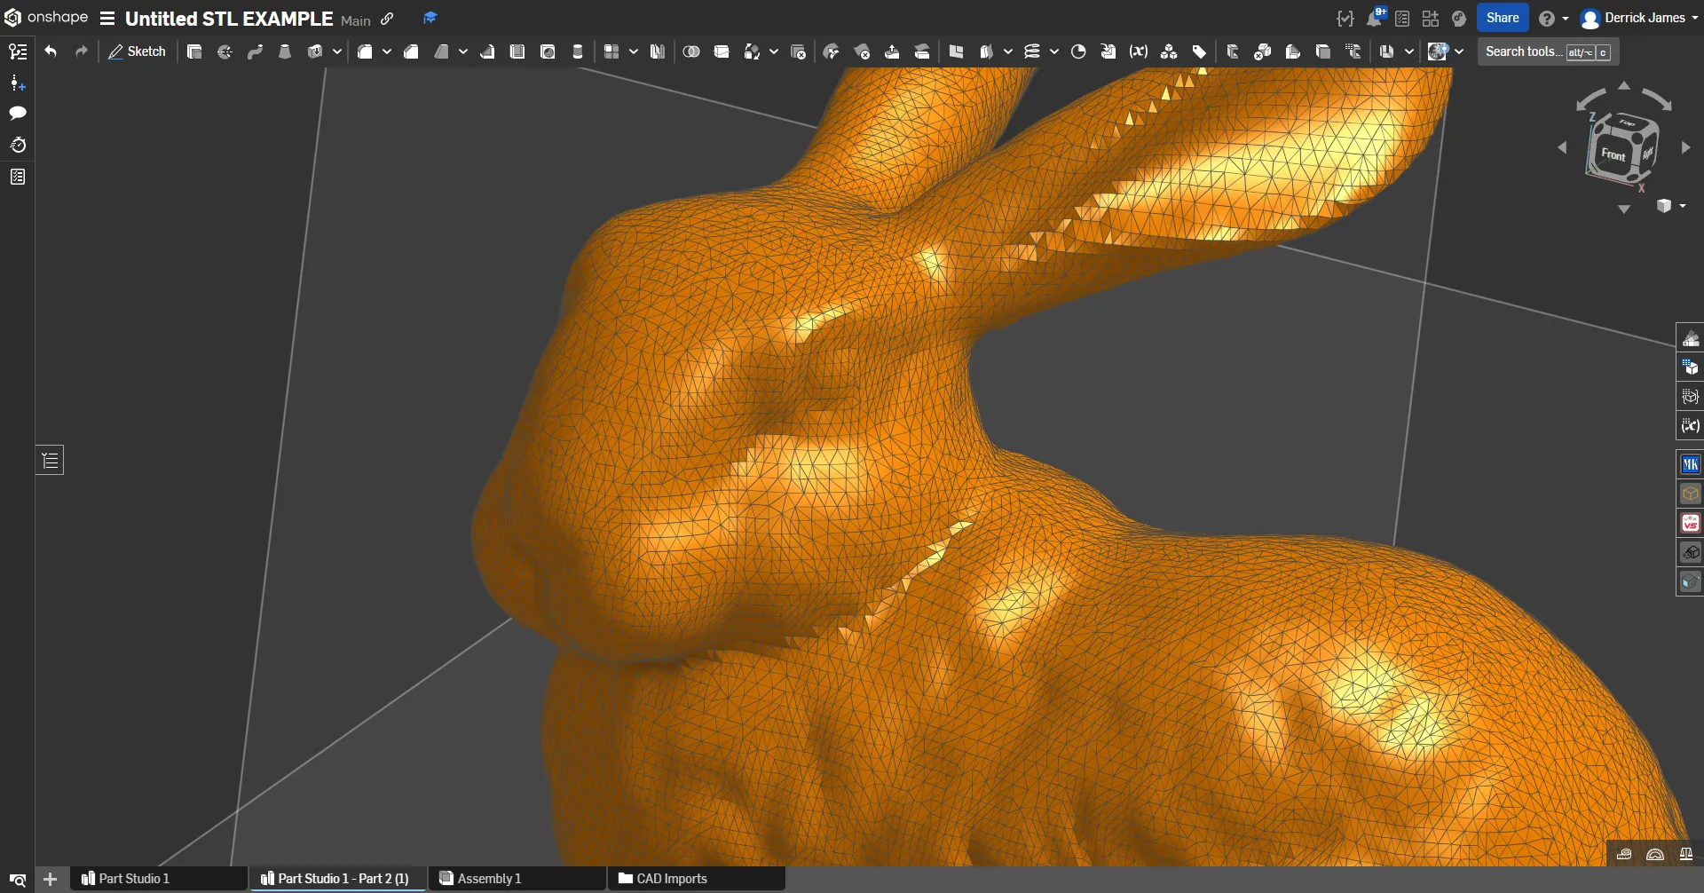Add a new tab with plus button
1704x893 pixels.
51,879
